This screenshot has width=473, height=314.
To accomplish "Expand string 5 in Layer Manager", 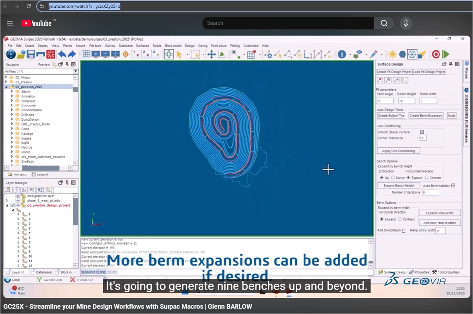I will [x=18, y=233].
